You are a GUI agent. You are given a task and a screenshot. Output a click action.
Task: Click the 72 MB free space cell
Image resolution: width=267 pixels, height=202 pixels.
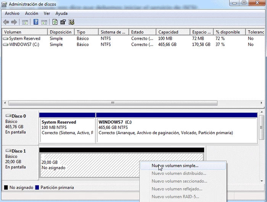(x=198, y=38)
